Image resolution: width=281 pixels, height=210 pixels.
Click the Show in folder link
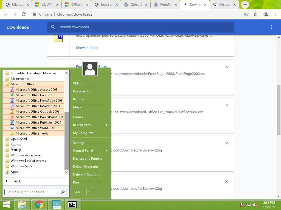(x=87, y=48)
